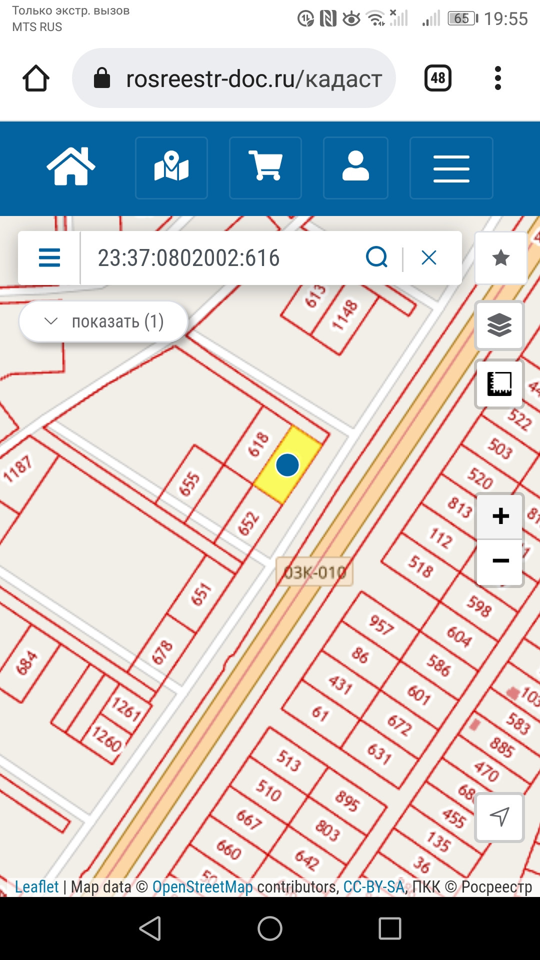Screen dimensions: 540x960
Task: Expand the "показать (1)" results dropdown
Action: 103,321
